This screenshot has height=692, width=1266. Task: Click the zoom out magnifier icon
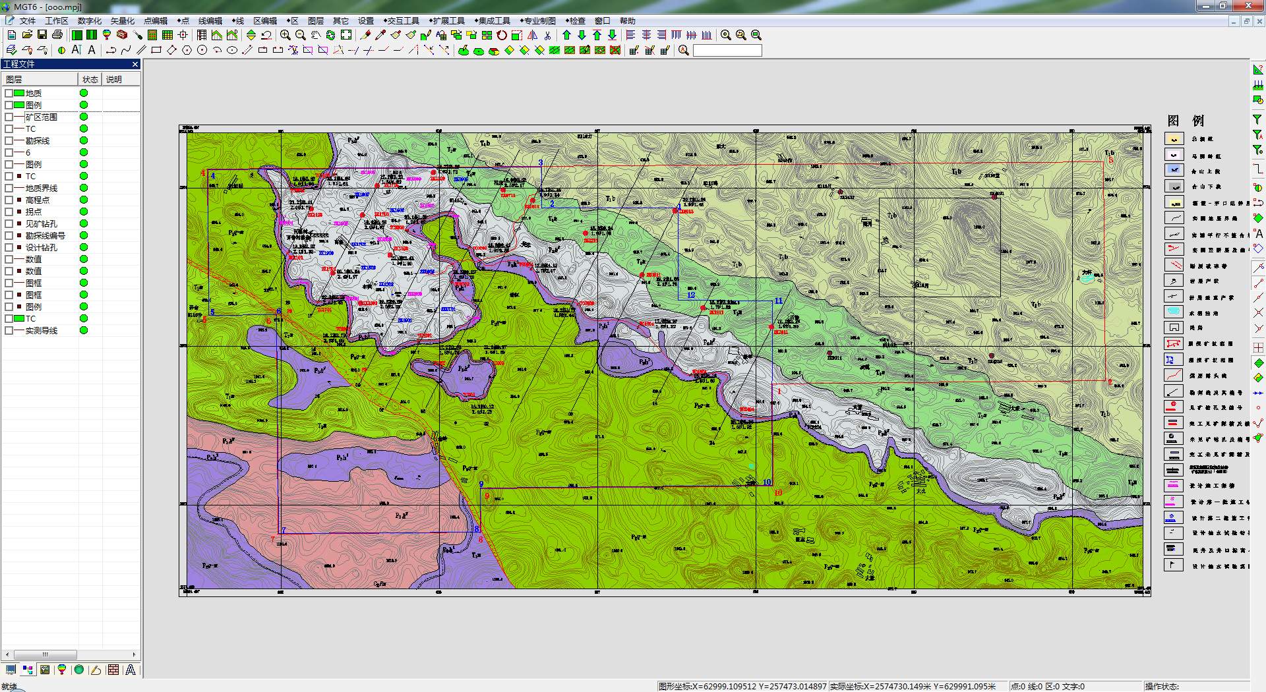coord(300,35)
